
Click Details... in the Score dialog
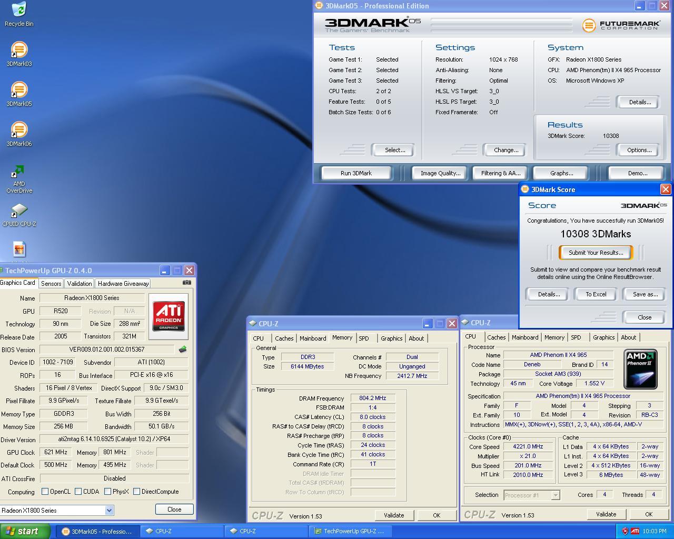(x=548, y=294)
